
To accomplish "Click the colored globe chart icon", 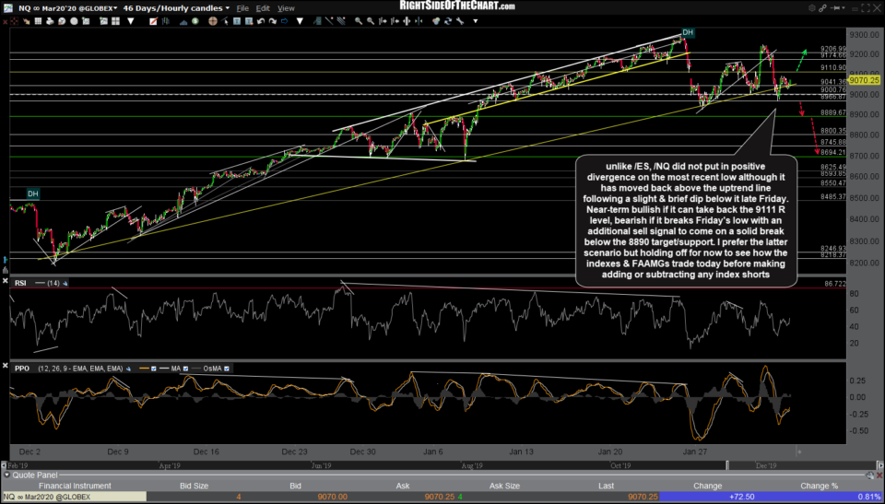I will point(436,21).
